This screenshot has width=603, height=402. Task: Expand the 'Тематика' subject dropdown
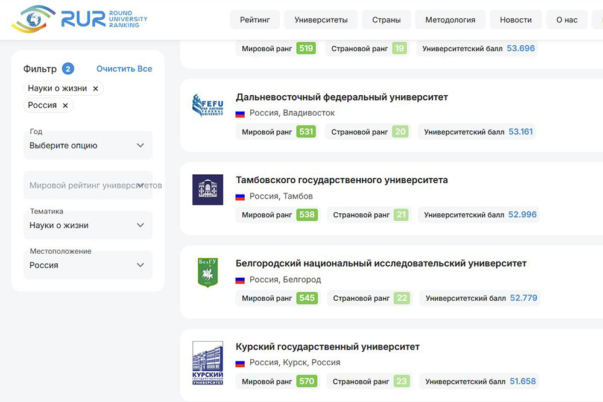[x=87, y=225]
